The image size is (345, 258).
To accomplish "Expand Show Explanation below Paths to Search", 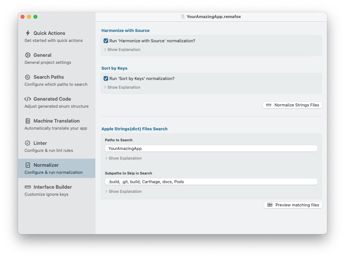I will coord(124,158).
